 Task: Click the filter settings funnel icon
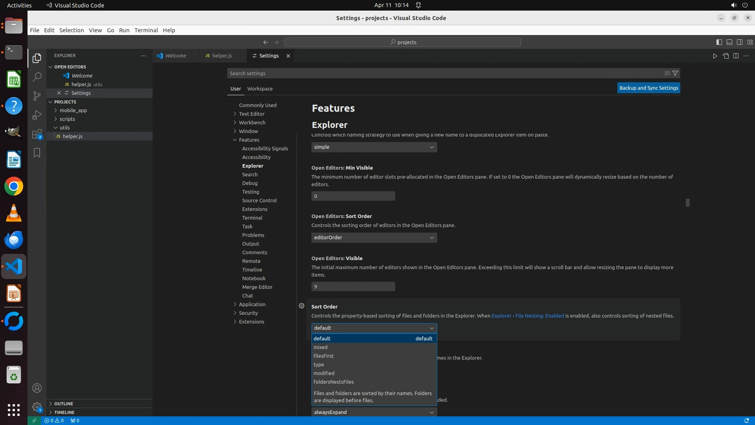[675, 73]
